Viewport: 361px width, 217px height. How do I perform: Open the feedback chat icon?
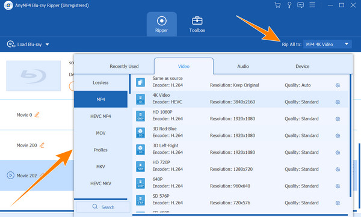[300, 5]
